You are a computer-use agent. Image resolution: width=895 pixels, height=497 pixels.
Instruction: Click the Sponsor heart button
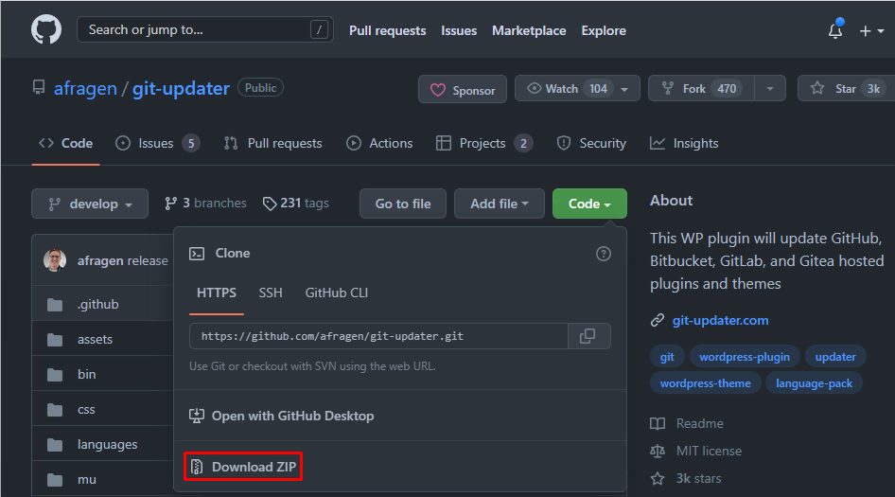click(463, 90)
